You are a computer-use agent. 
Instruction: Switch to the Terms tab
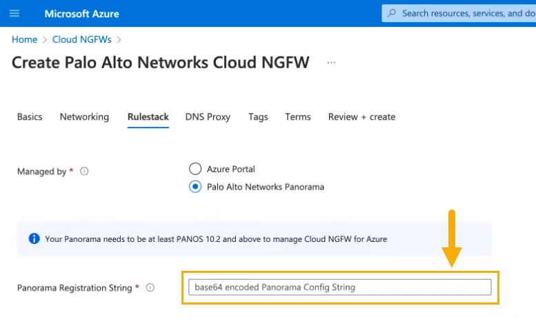[x=298, y=117]
